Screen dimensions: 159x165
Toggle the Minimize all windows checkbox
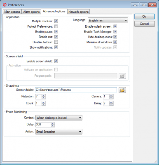pyautogui.click(x=115, y=42)
